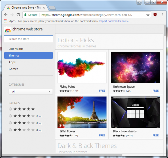The width and height of the screenshot is (168, 158).
Task: Select the Chrome Web Store tab
Action: click(26, 8)
